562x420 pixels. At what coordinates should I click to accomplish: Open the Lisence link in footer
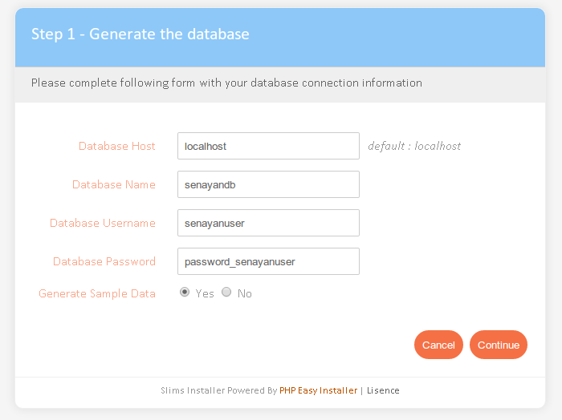(383, 390)
